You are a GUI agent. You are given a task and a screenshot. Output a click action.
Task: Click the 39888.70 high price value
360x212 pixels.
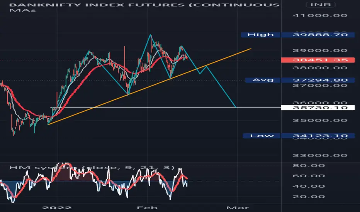point(318,35)
